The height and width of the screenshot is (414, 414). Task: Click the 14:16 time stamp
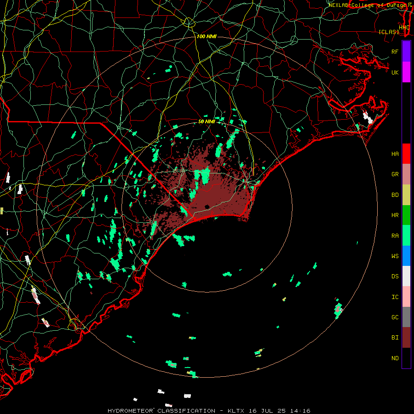tap(300, 411)
